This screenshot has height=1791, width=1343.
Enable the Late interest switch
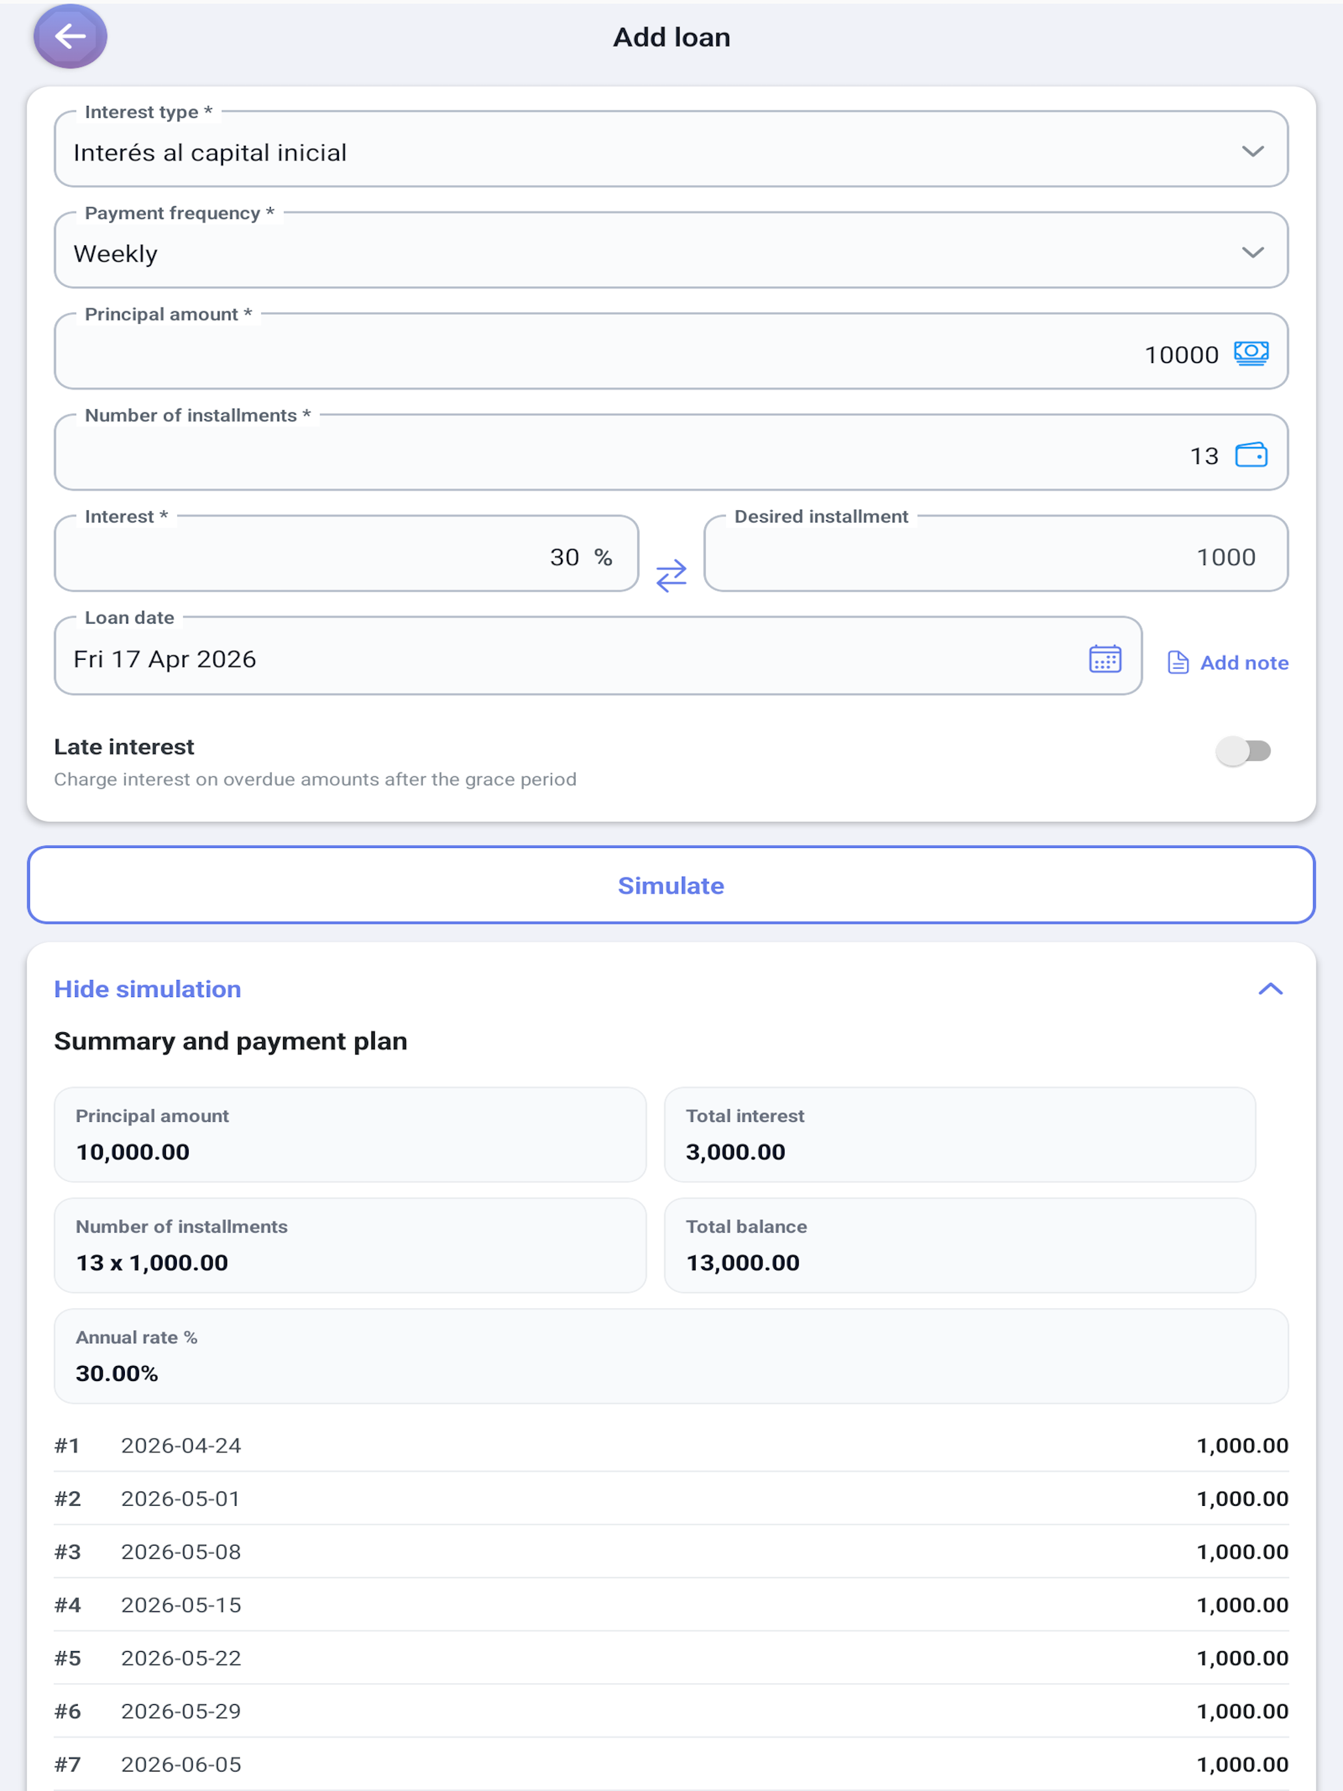(x=1243, y=750)
